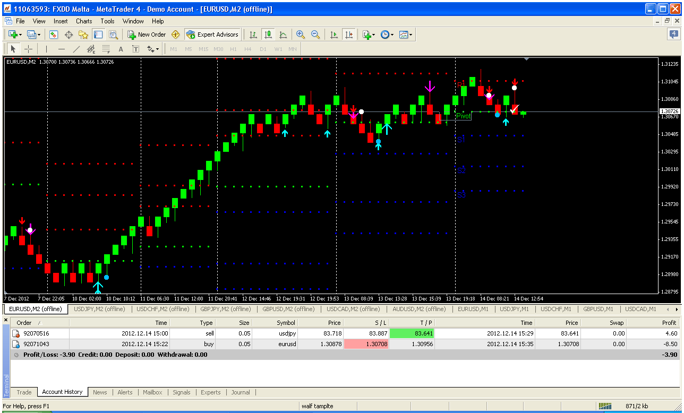Toggle the Expert Advisors button
This screenshot has width=684, height=413.
pos(212,35)
